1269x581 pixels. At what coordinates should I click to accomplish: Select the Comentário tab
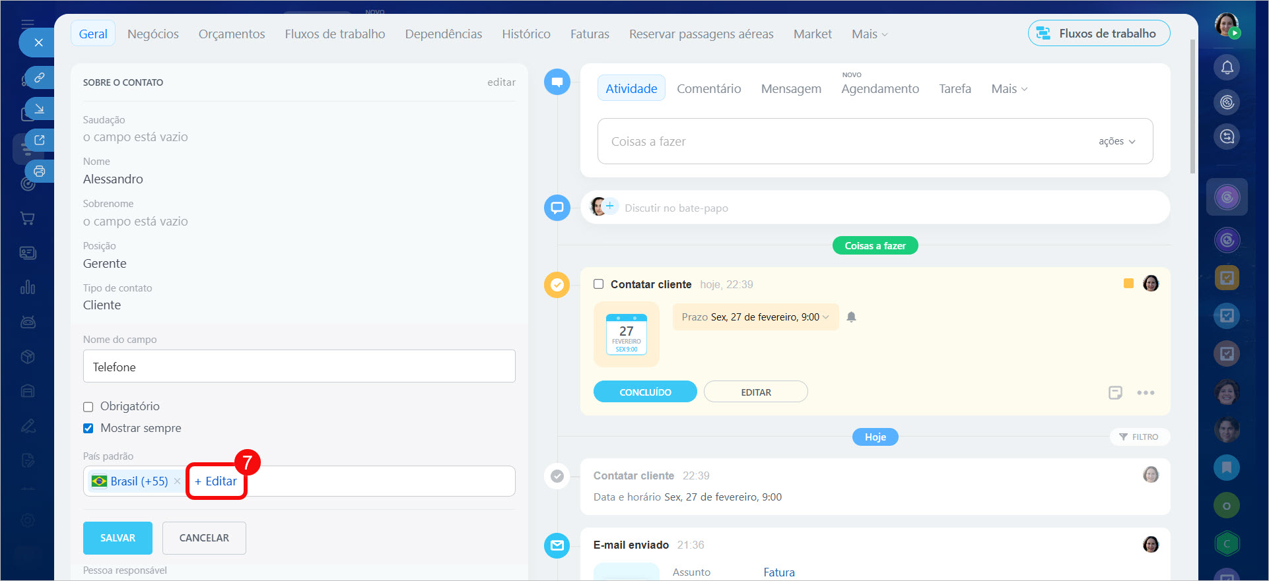coord(708,88)
